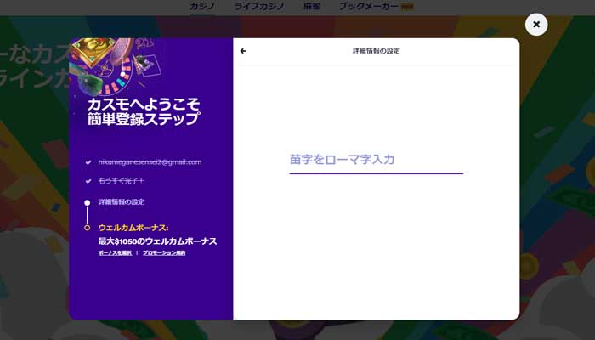Go back using the left arrow icon
The image size is (595, 340).
[243, 51]
